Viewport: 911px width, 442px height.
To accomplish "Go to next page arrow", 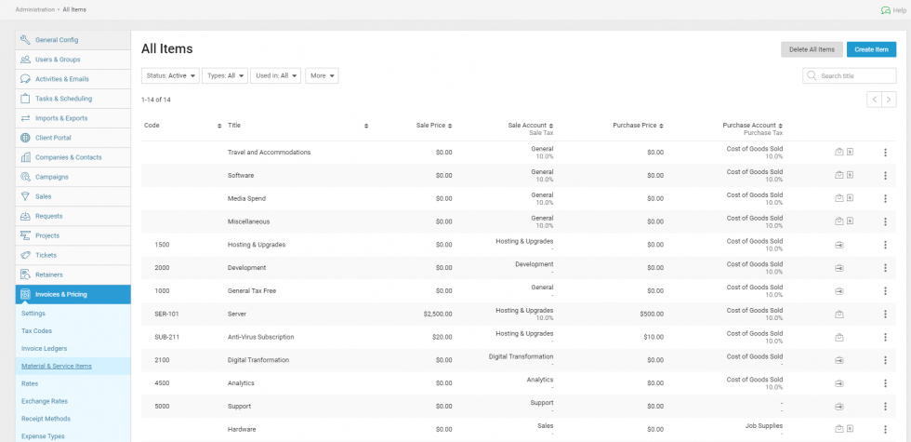I will pyautogui.click(x=890, y=100).
